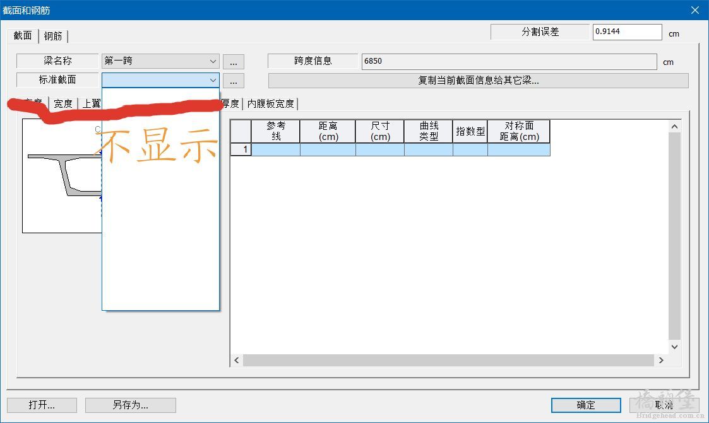Open the 内腹板宽度 tab
Screen dimensions: 709x423
(x=271, y=103)
